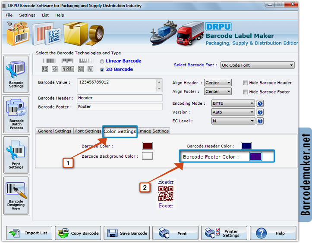This screenshot has width=312, height=243.
Task: Pick the Barcode Footer Color swatch
Action: [x=255, y=156]
